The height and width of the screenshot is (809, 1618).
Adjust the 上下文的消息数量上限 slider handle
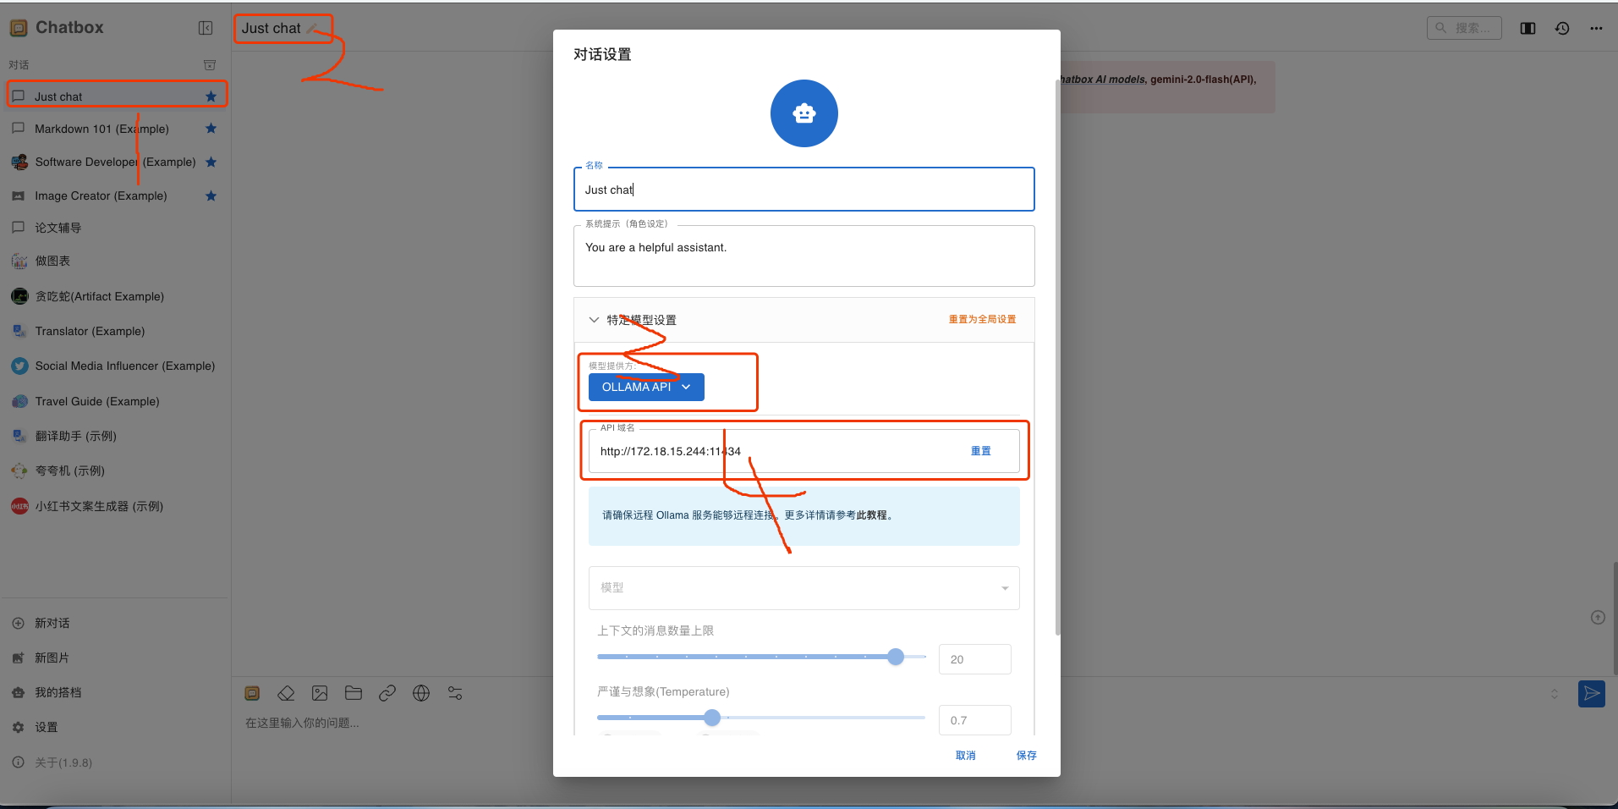tap(896, 657)
